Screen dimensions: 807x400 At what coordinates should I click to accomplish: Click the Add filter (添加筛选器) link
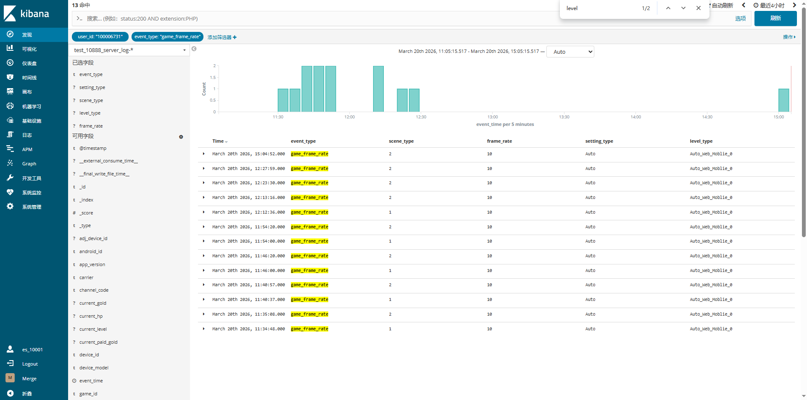tap(222, 37)
